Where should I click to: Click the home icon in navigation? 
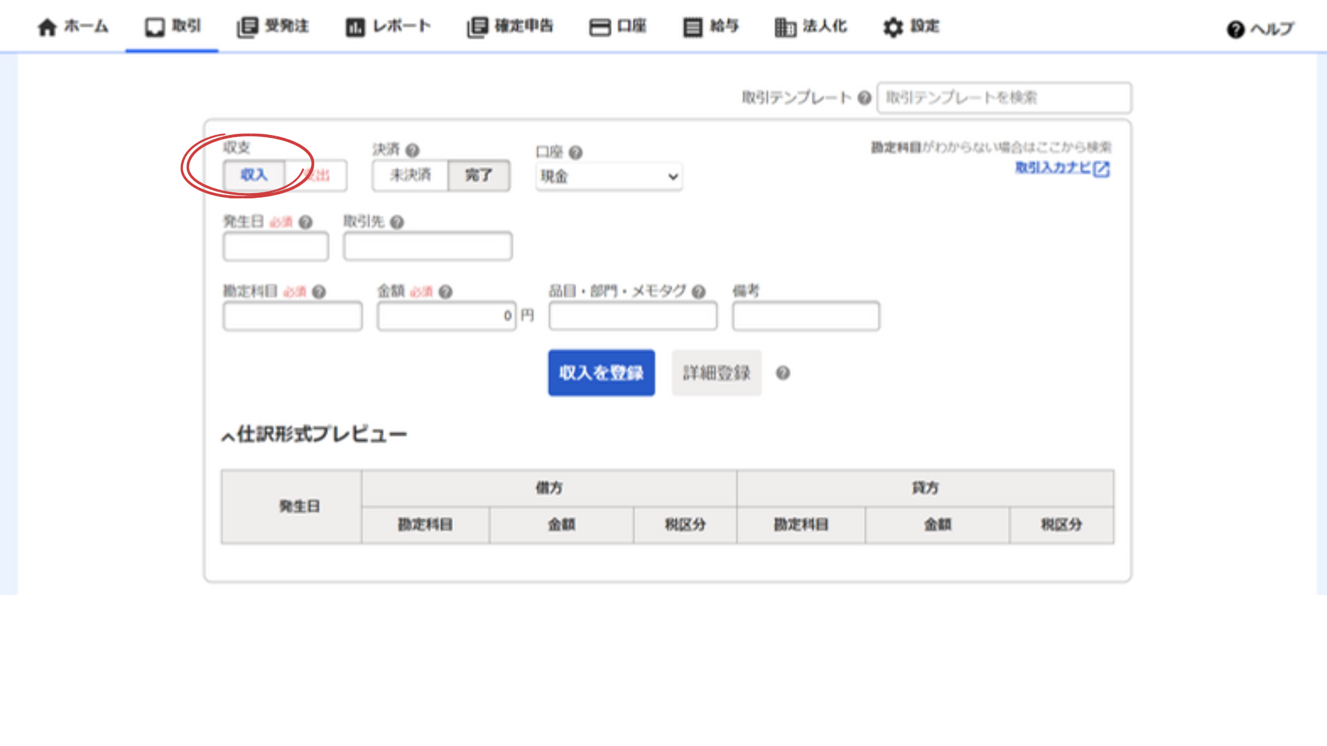47,27
